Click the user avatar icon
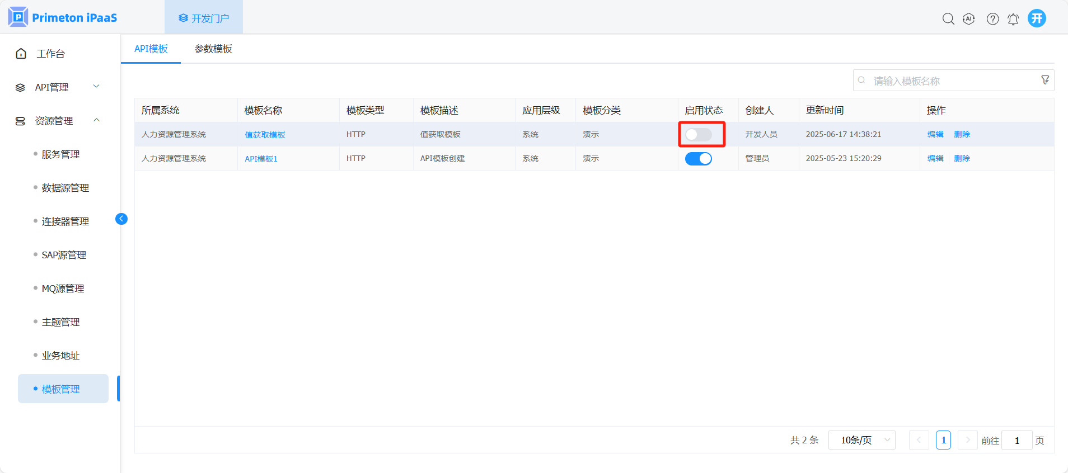This screenshot has height=473, width=1068. pyautogui.click(x=1037, y=18)
